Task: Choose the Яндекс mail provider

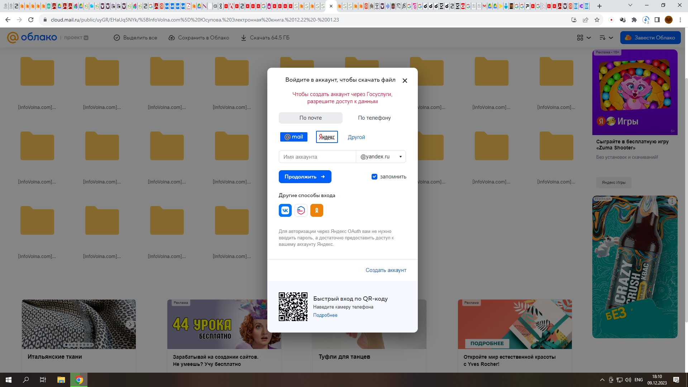Action: click(x=327, y=137)
